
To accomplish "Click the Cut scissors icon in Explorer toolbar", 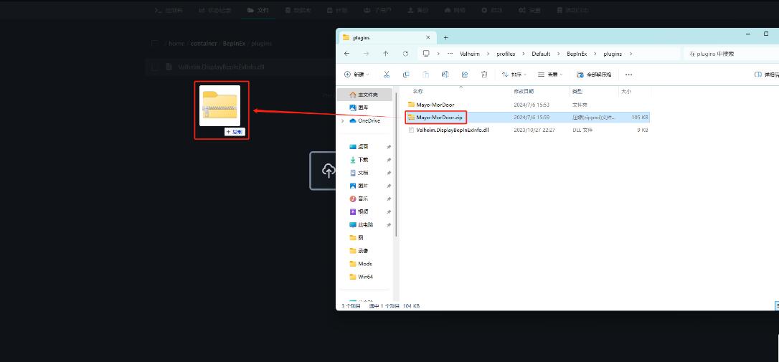I will 387,75.
